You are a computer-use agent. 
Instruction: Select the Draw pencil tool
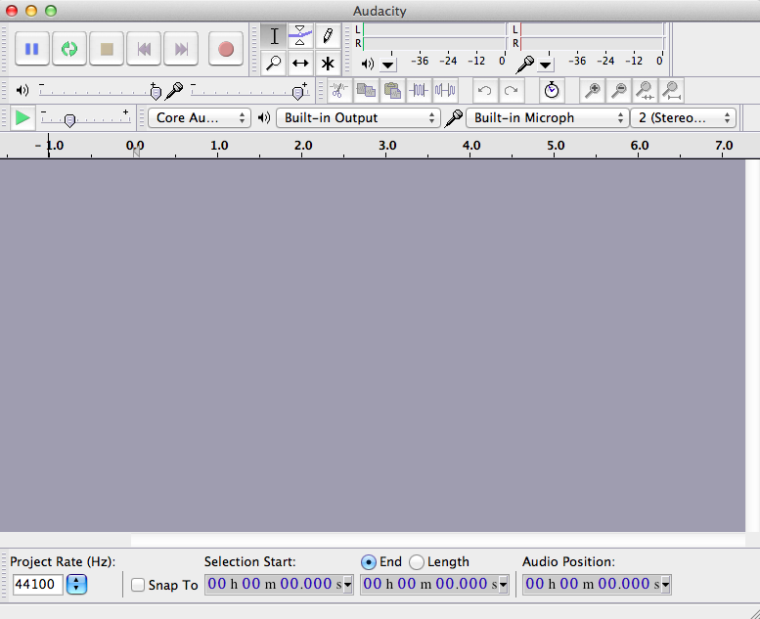point(328,36)
